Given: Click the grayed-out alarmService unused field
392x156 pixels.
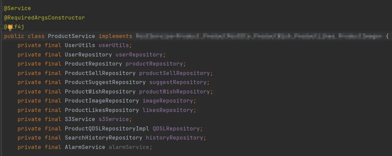Looking at the screenshot, I should point(129,147).
